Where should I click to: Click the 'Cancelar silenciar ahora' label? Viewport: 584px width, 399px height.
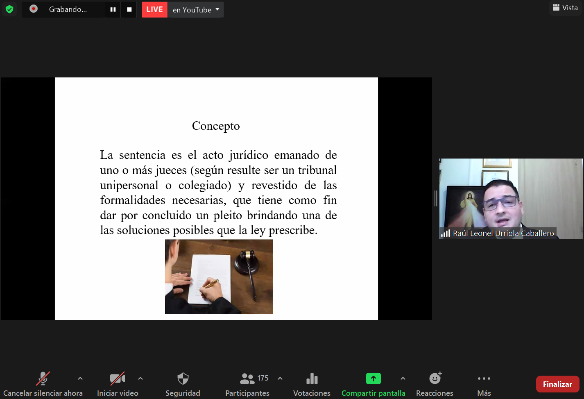pyautogui.click(x=43, y=393)
